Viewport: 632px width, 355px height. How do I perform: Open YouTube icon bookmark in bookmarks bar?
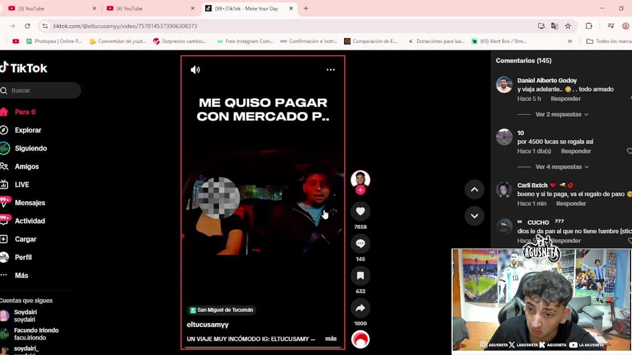pos(16,41)
